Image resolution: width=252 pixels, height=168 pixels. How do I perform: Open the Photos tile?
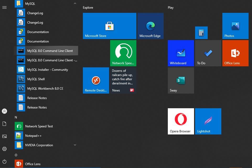tap(235, 26)
